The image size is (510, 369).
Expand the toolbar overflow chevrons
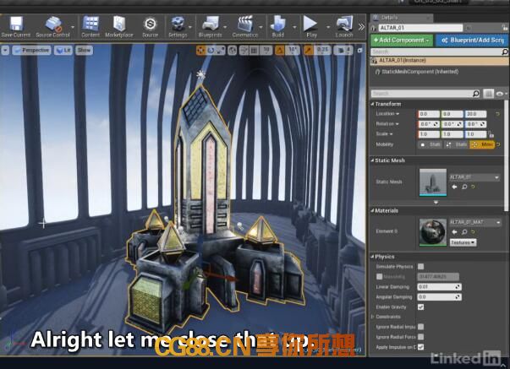pyautogui.click(x=361, y=27)
